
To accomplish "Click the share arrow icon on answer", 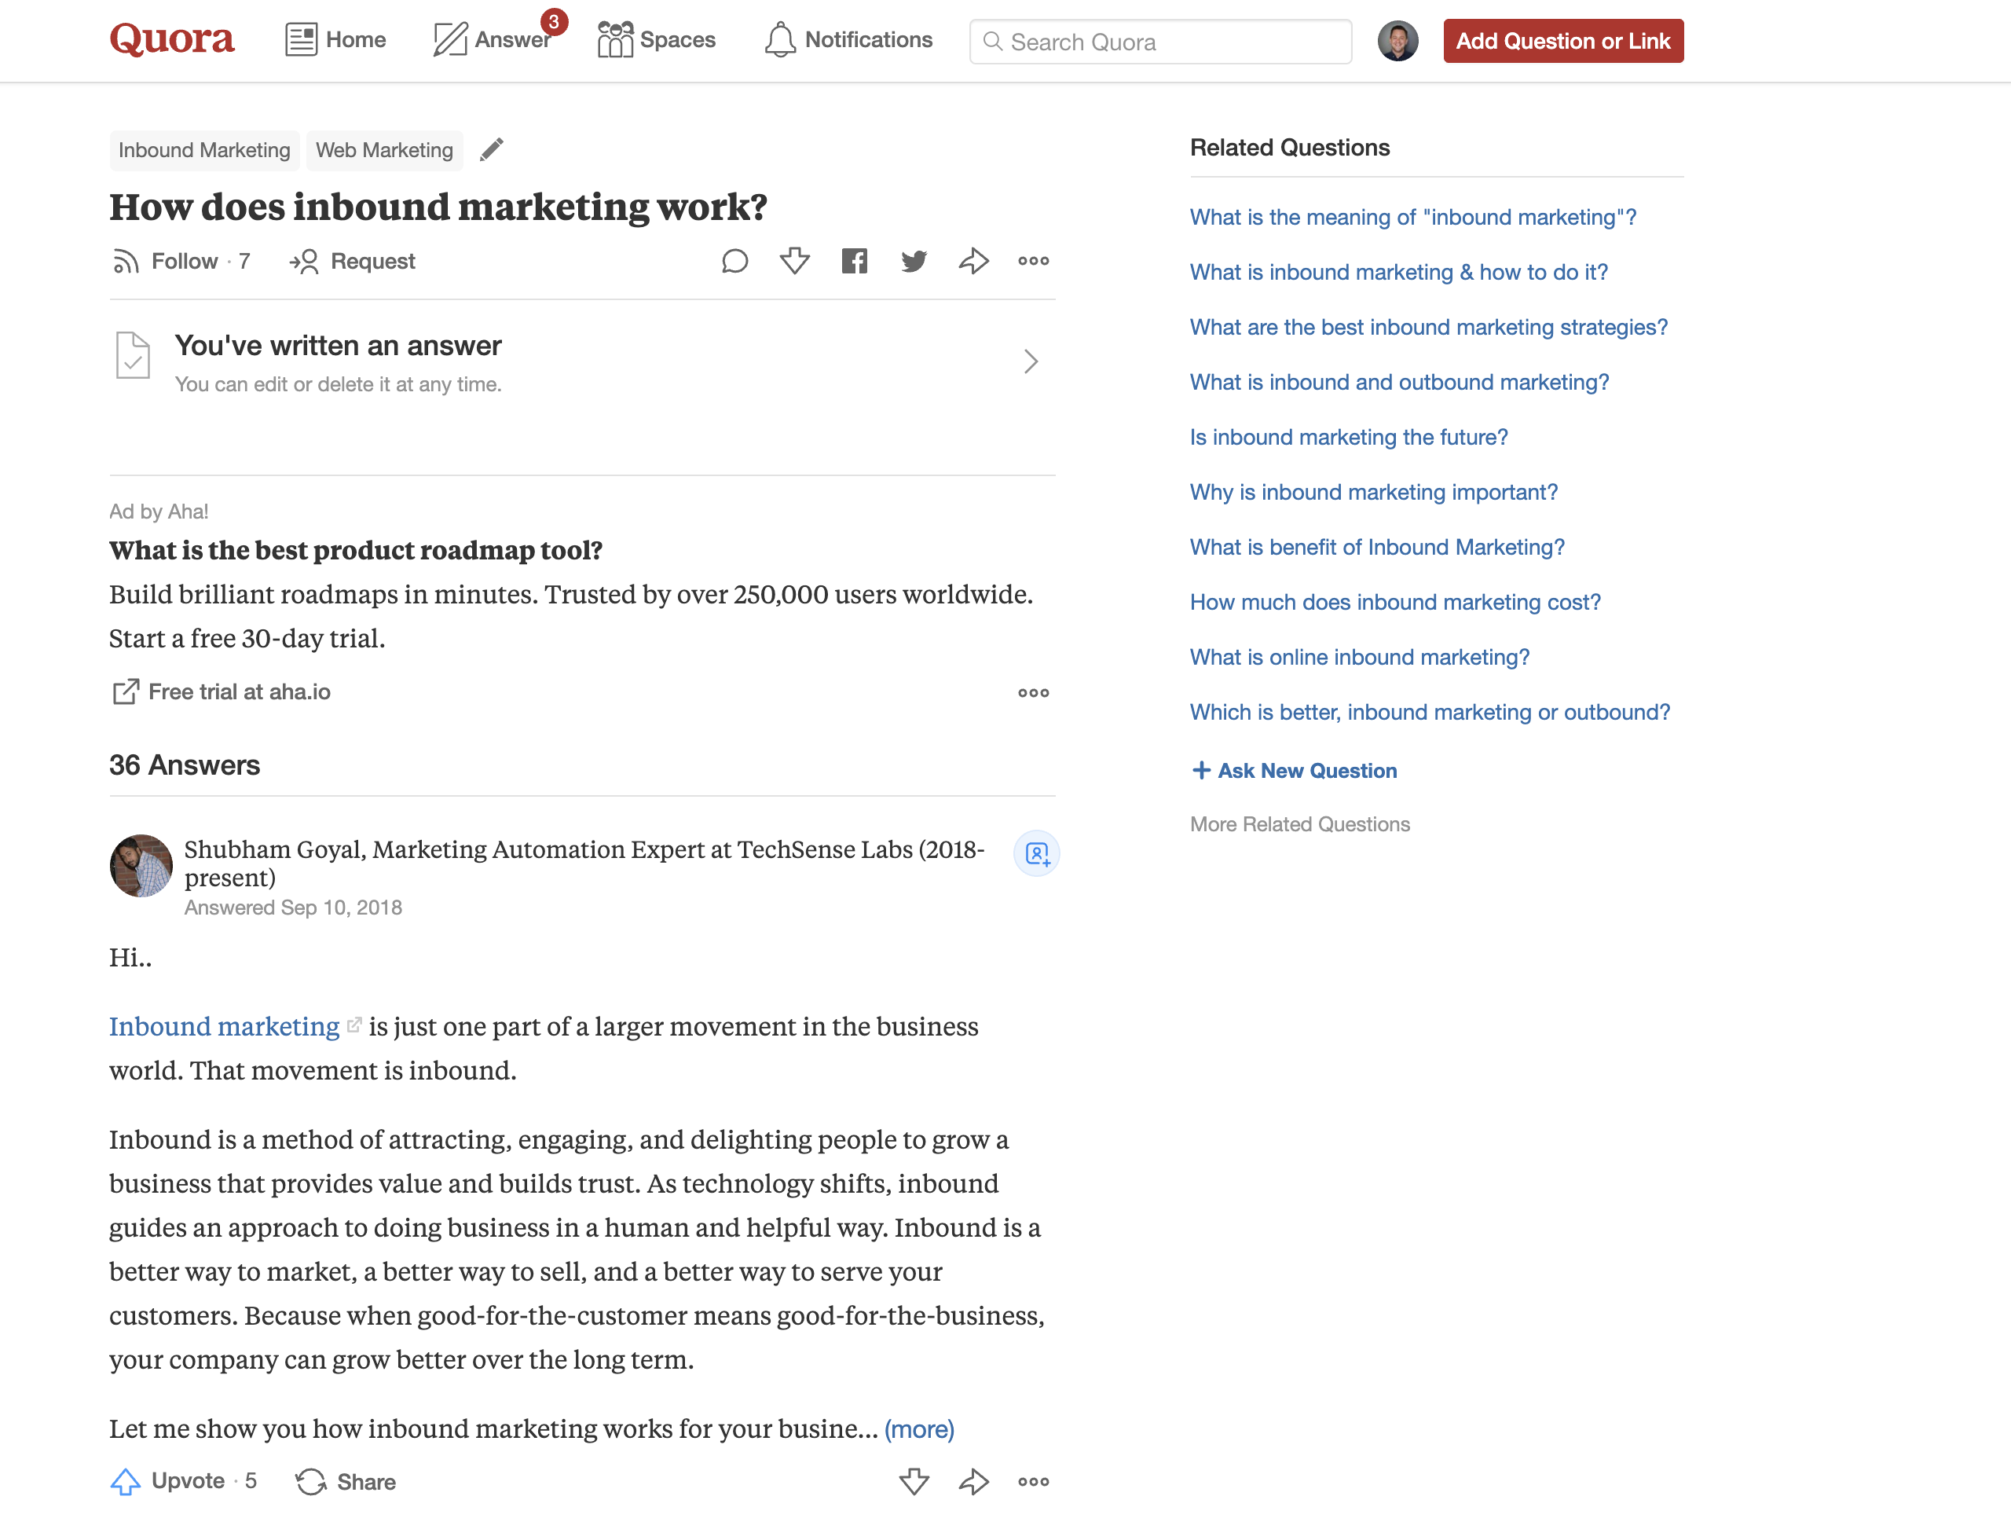I will (973, 1482).
